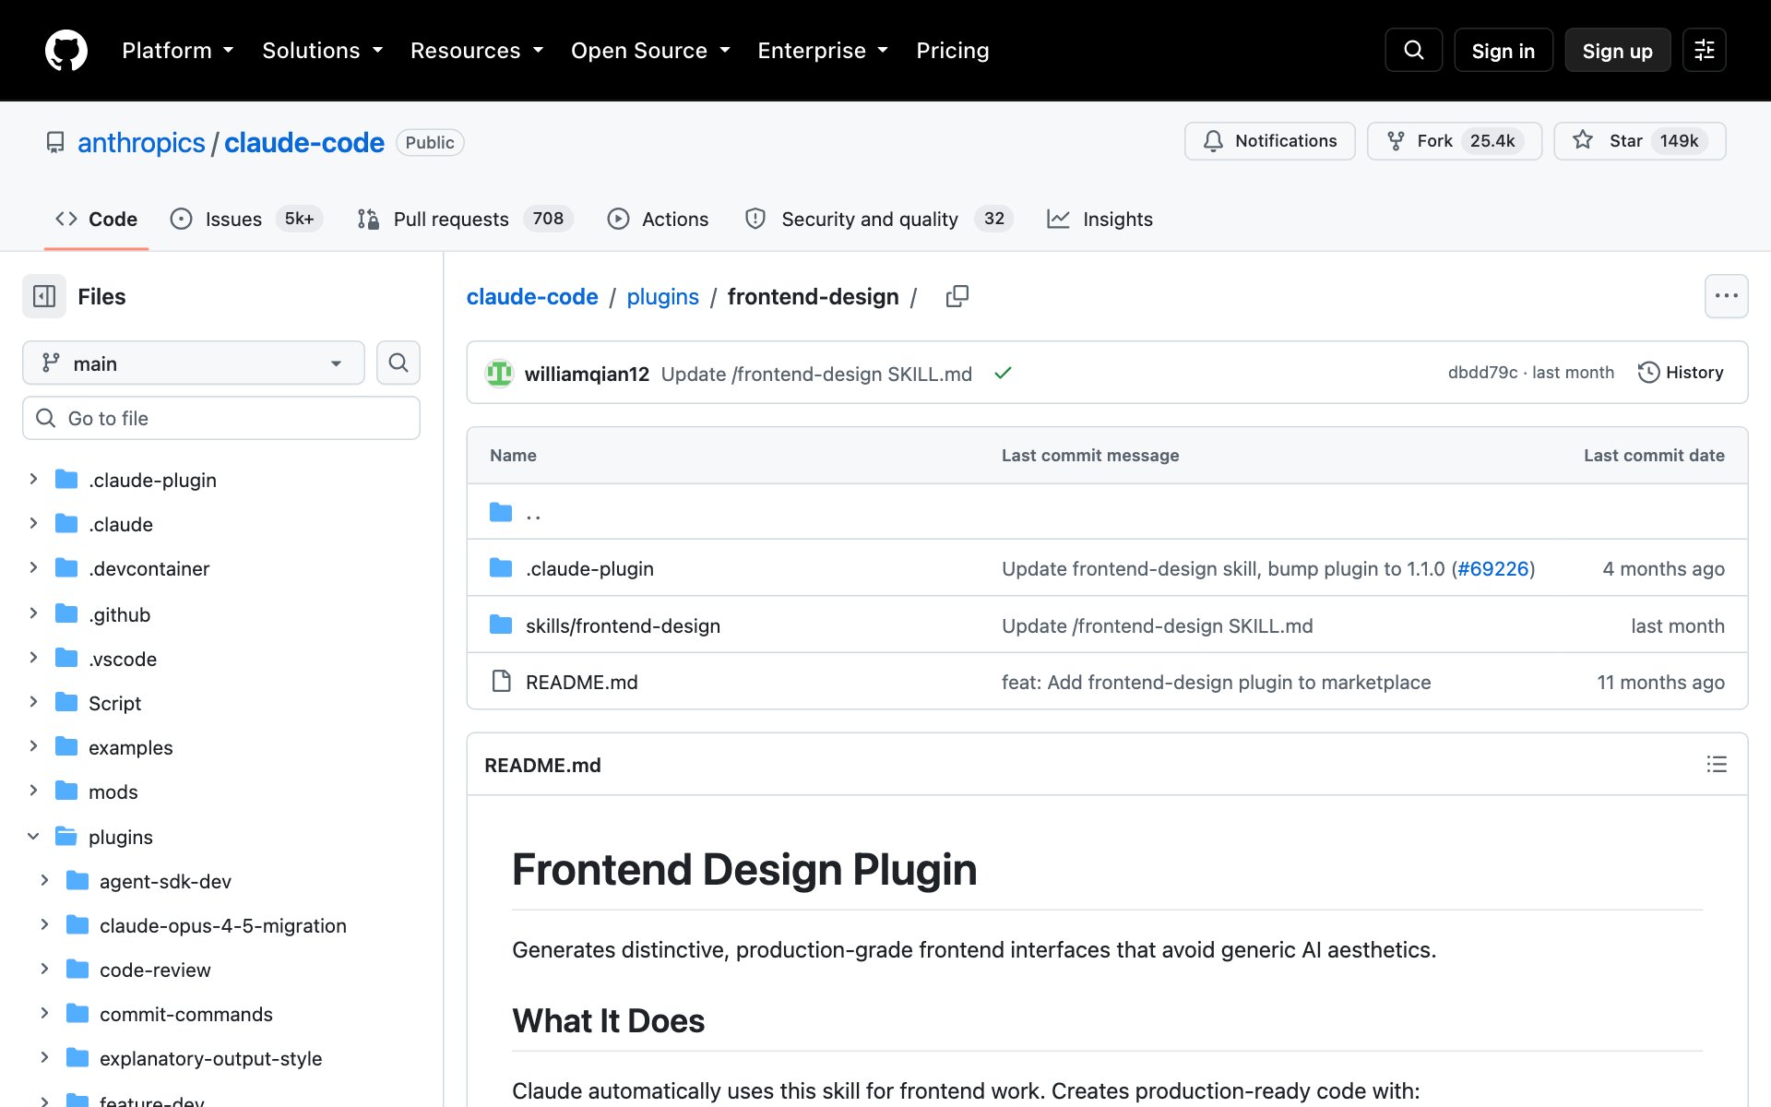
Task: Open the more options ellipsis menu
Action: (1726, 296)
